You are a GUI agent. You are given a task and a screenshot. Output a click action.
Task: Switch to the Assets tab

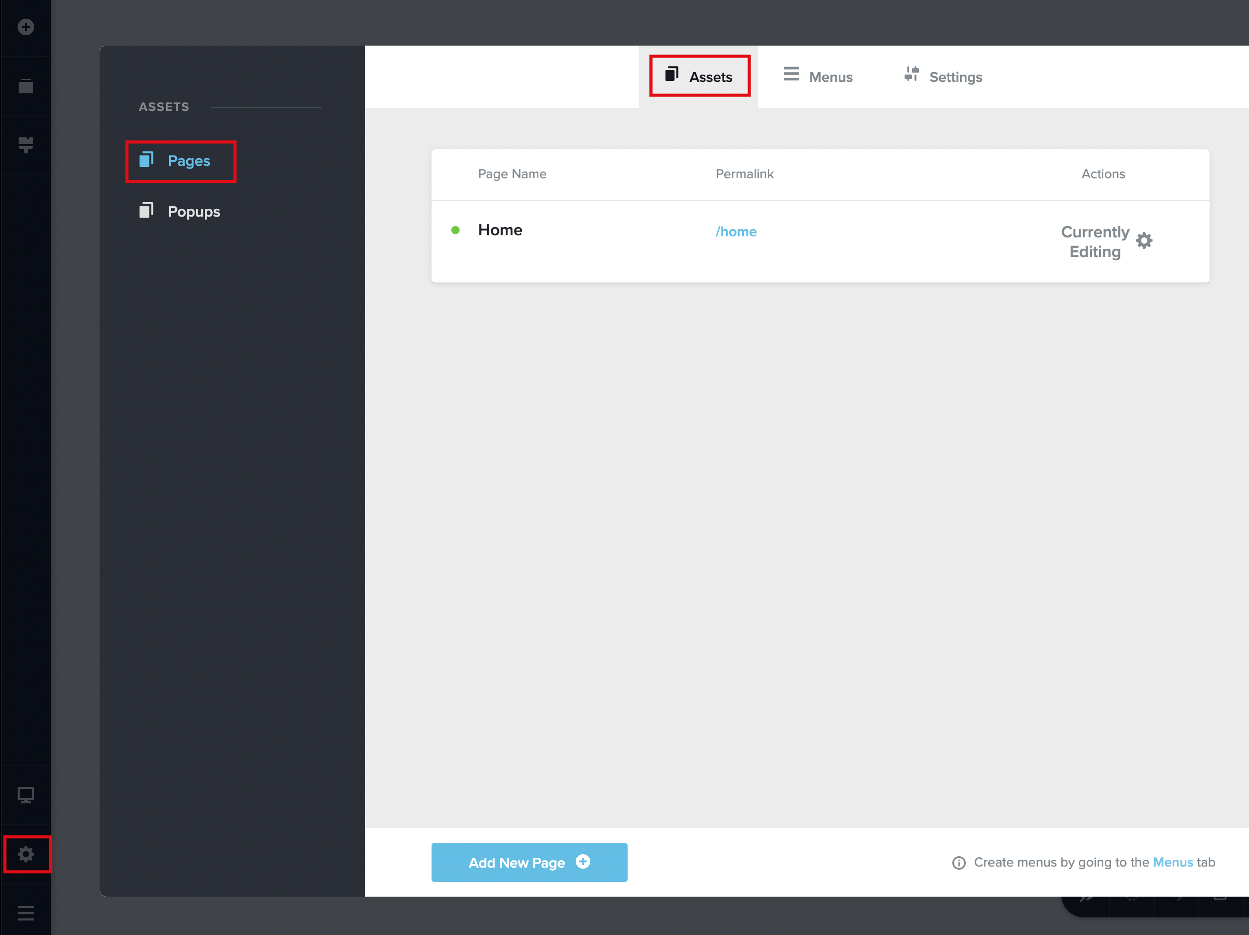[699, 76]
